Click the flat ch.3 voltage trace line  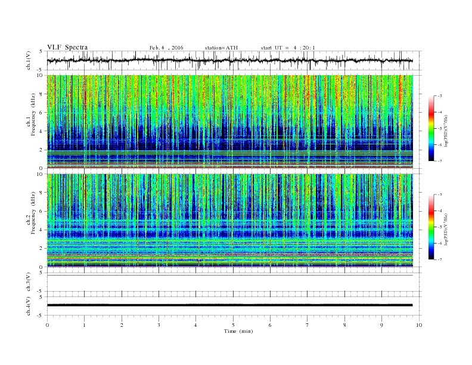pos(229,276)
